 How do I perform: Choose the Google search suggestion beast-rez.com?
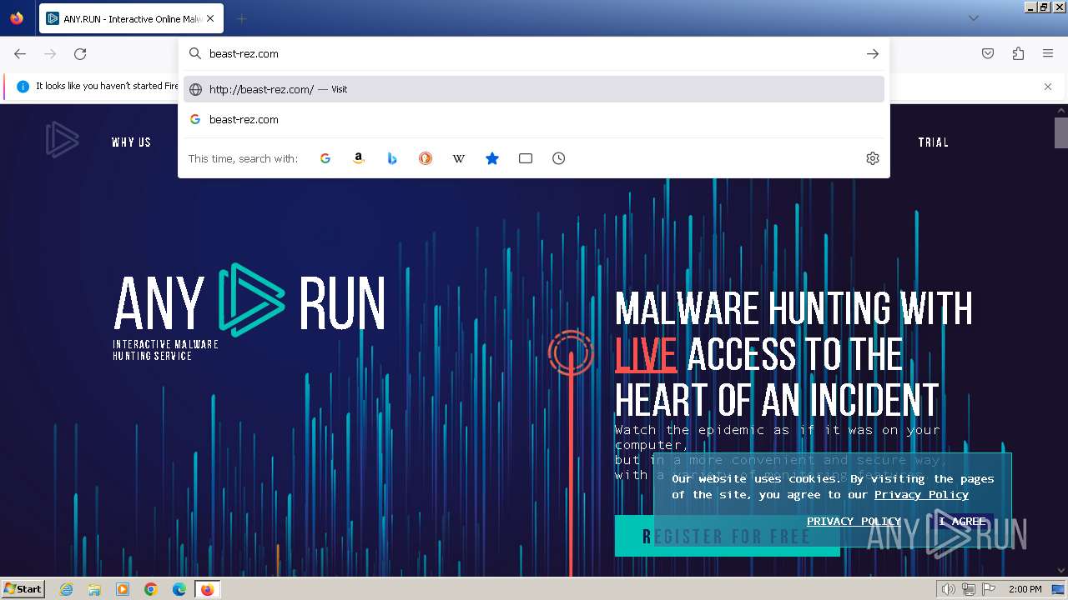click(x=534, y=119)
